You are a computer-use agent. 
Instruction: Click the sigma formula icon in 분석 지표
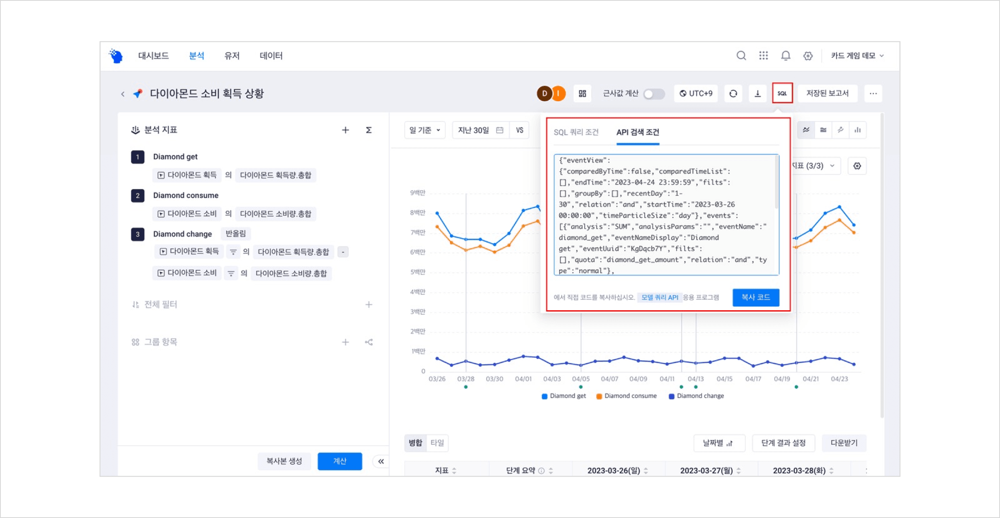pyautogui.click(x=368, y=130)
